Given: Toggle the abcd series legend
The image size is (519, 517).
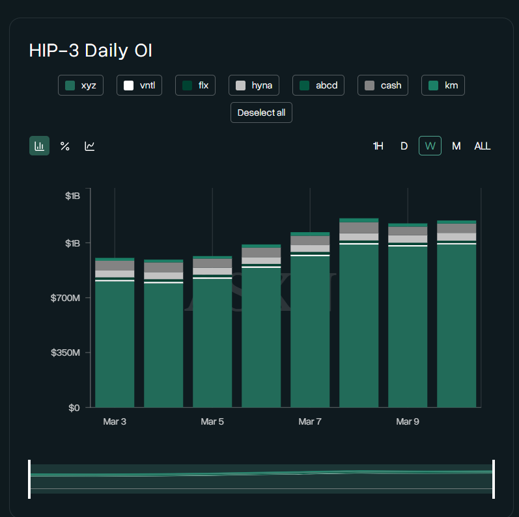Looking at the screenshot, I should [x=318, y=85].
